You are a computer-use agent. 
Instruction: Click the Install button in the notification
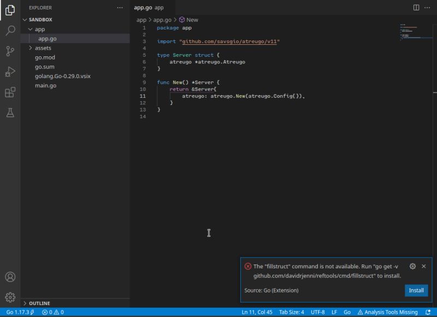[x=416, y=290]
